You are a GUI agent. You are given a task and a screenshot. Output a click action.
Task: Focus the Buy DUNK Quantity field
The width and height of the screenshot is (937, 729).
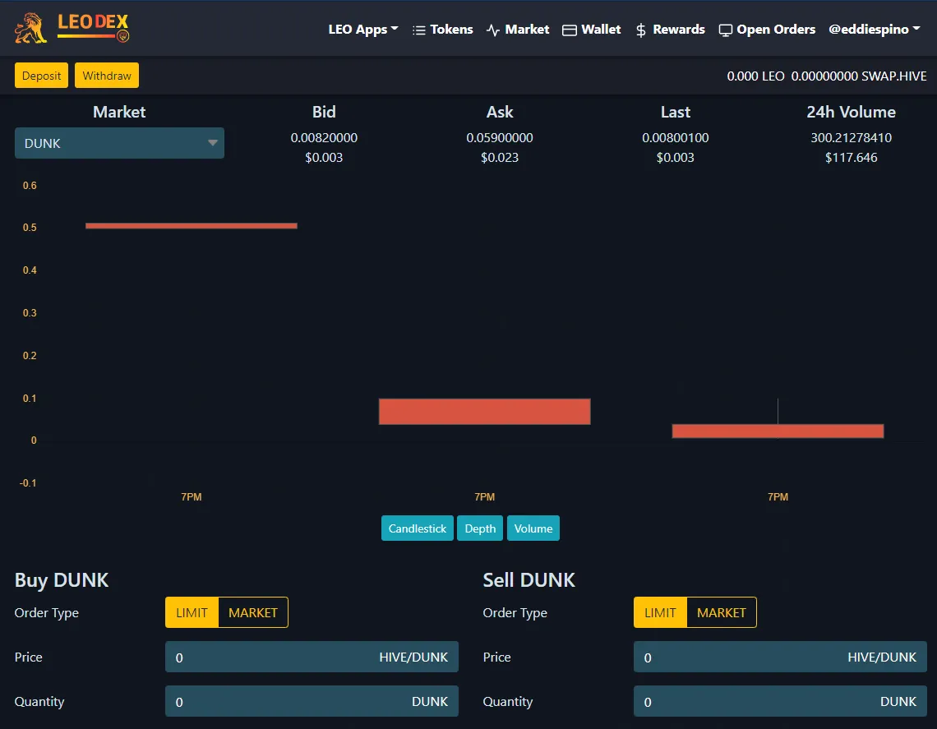coord(312,701)
